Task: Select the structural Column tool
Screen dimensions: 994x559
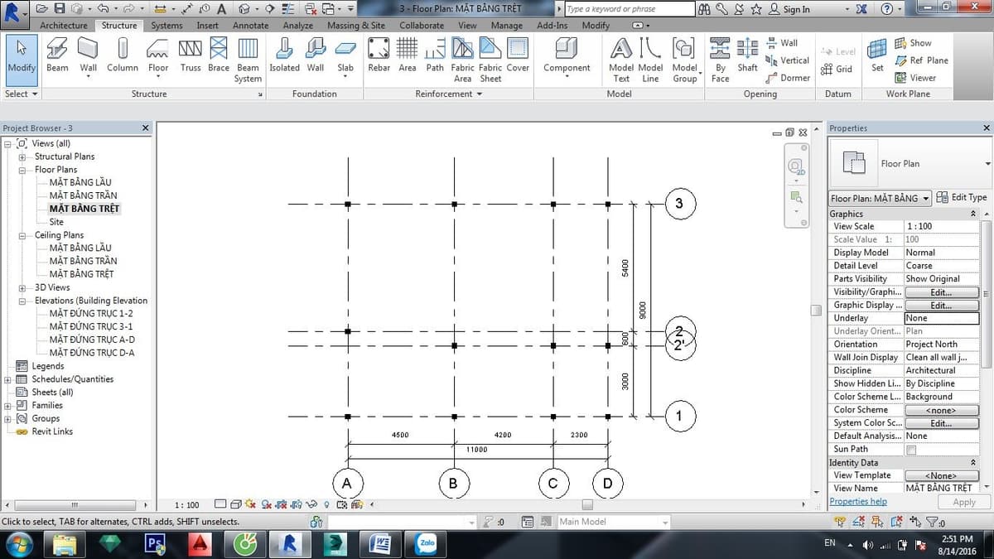Action: (122, 55)
